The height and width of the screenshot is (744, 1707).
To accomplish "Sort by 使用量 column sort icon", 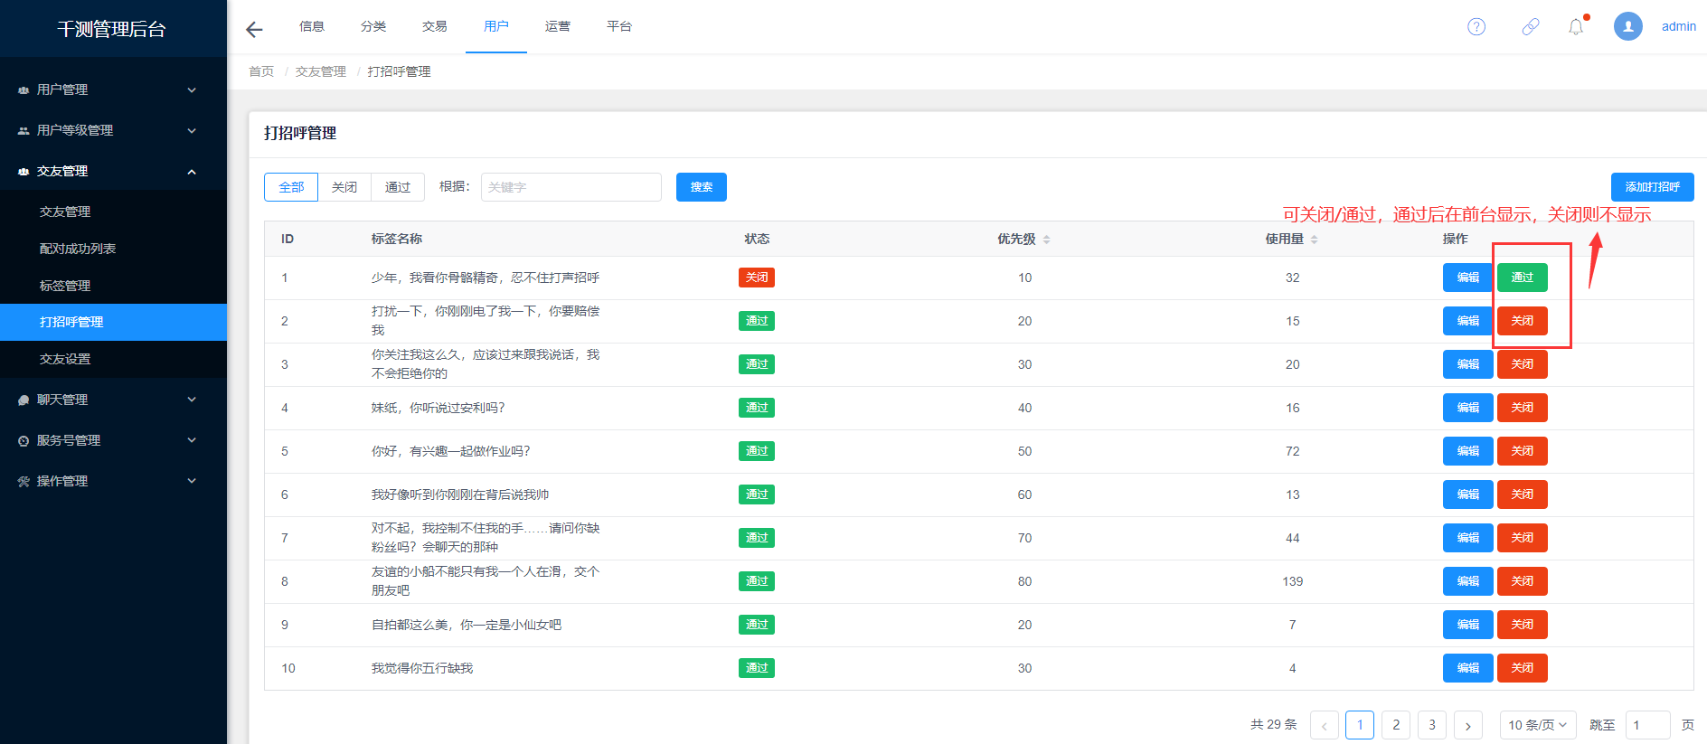I will click(1314, 240).
